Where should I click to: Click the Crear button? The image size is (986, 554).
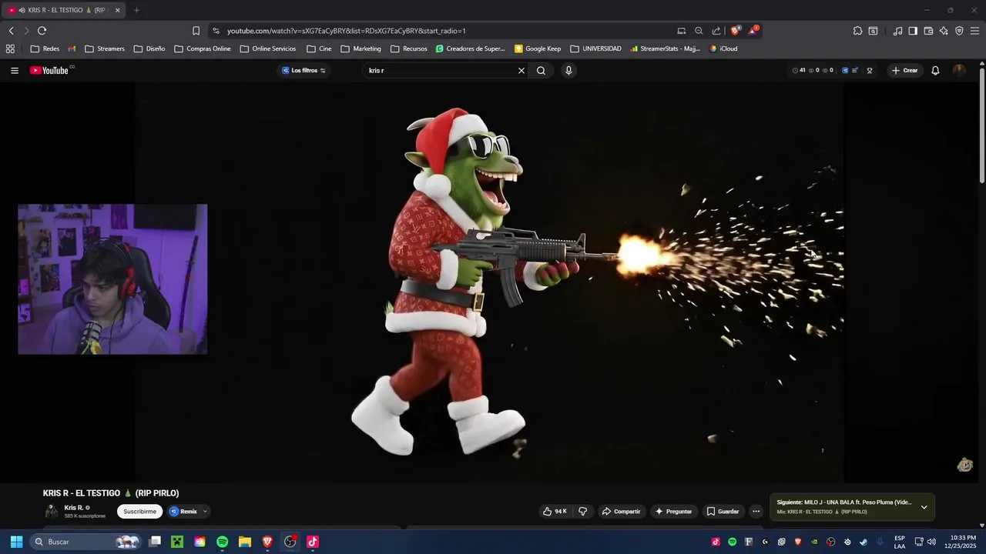pos(904,70)
